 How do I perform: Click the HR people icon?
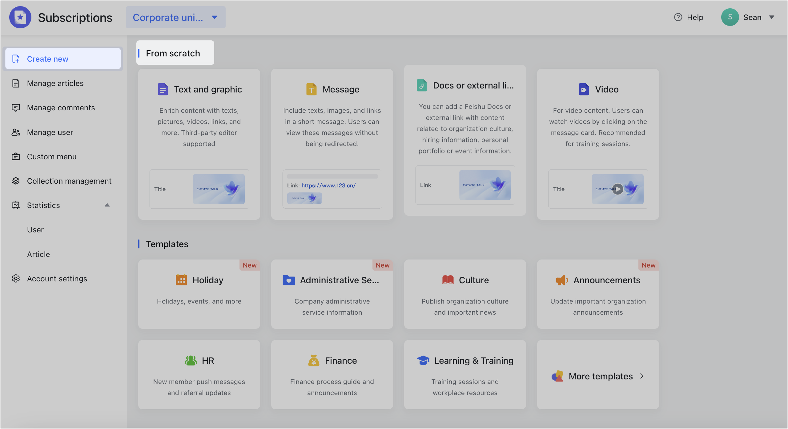[x=191, y=360]
